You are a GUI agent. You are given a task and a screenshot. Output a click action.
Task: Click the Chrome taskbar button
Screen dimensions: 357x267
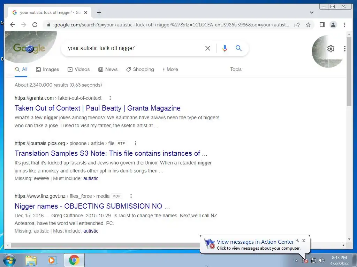74,260
